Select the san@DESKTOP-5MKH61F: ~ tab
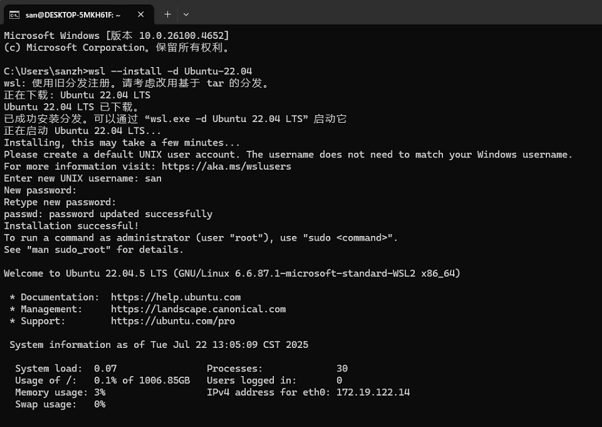602x427 pixels. 81,14
